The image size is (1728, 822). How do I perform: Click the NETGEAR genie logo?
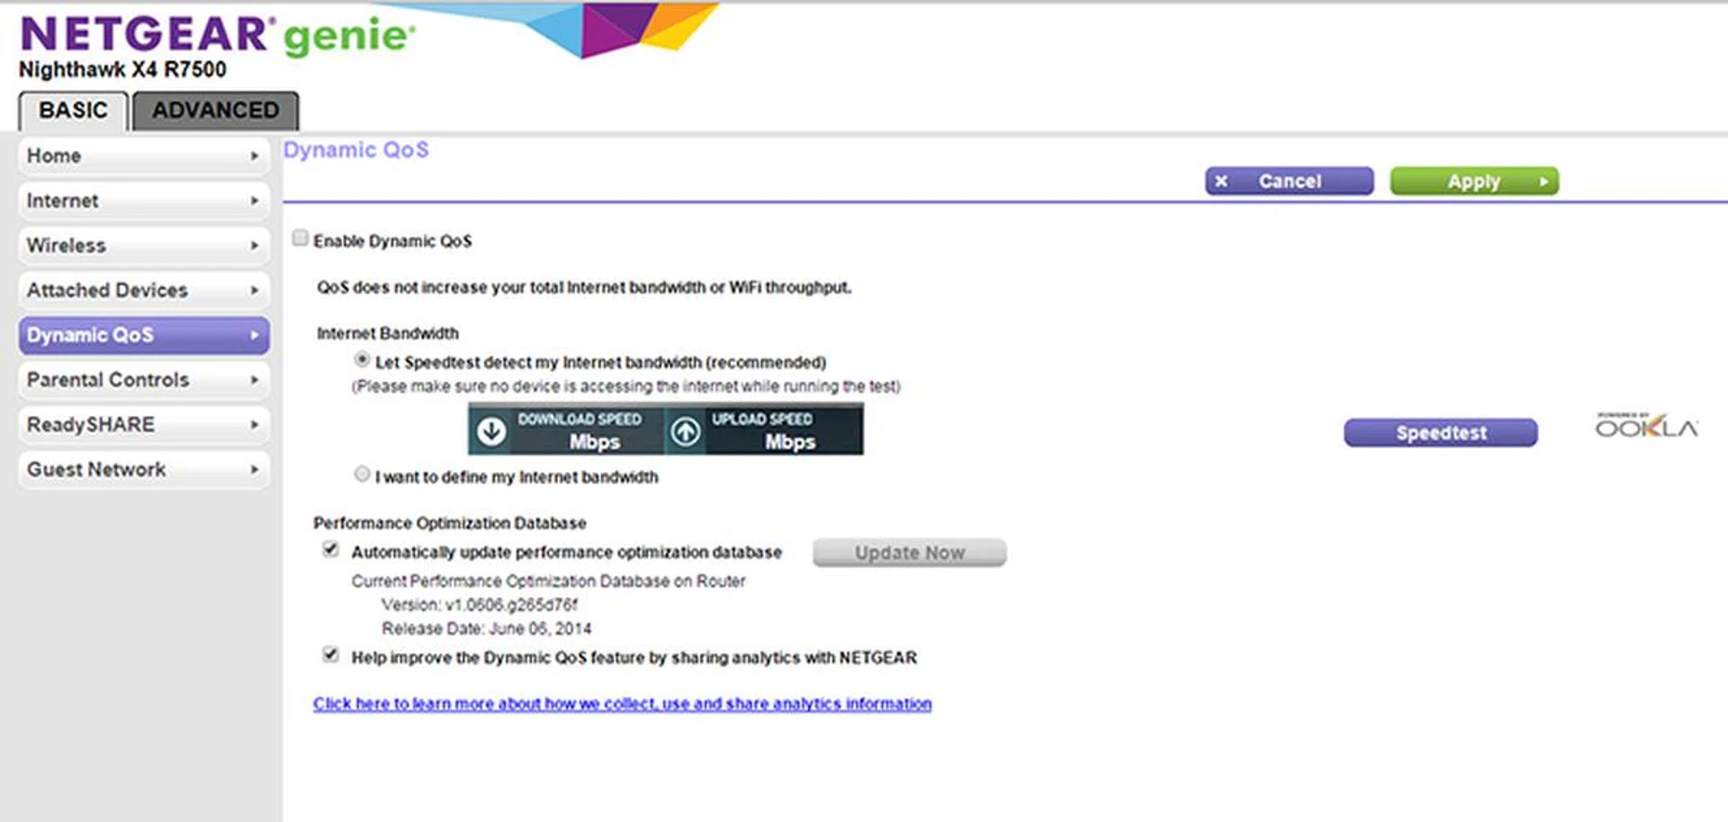[217, 35]
